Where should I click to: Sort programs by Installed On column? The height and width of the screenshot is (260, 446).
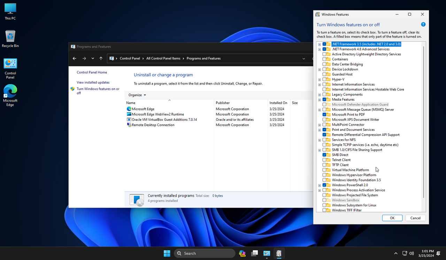tap(279, 103)
